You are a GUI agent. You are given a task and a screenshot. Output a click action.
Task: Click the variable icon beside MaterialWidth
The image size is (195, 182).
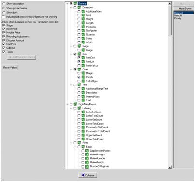[87, 162]
